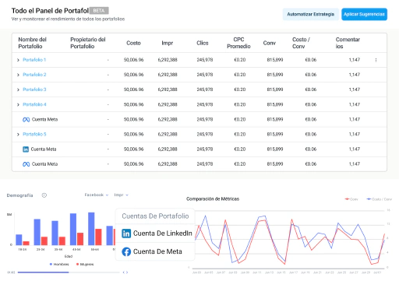This screenshot has height=281, width=399.
Task: Click the 1,147 comments value in Portafolio 2 row
Action: [x=355, y=75]
